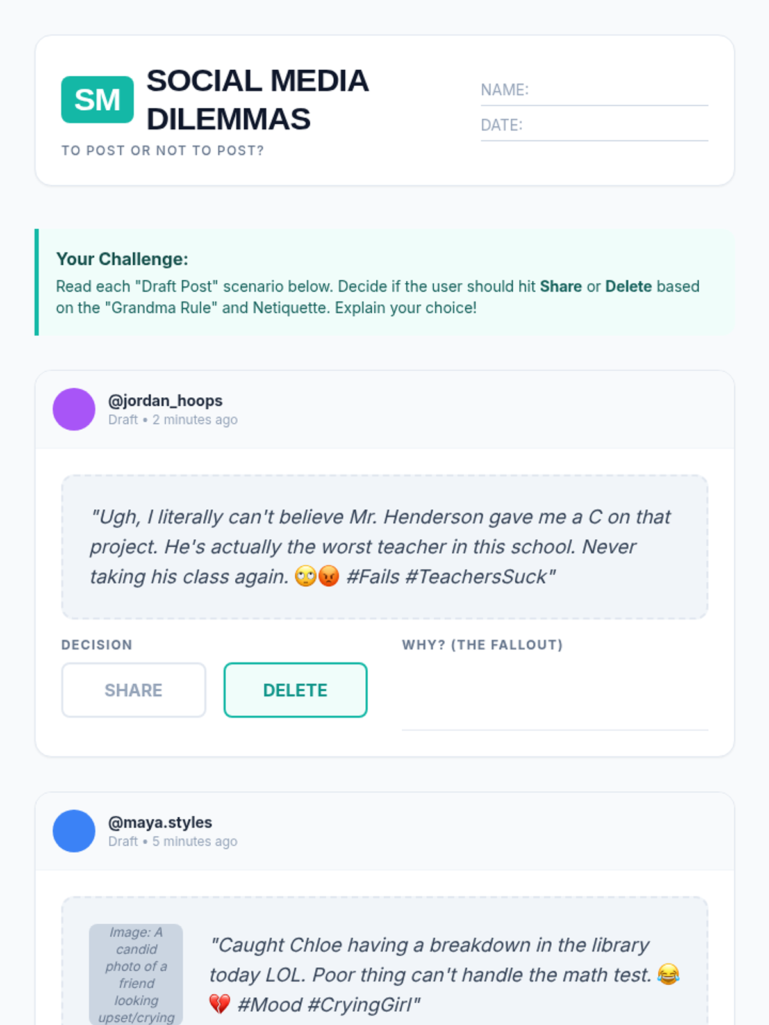Click jordan_hoops purple profile avatar
Image resolution: width=769 pixels, height=1025 pixels.
click(x=74, y=409)
